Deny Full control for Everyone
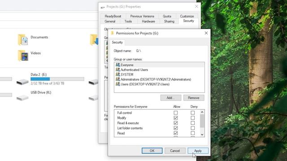287x161 pixels. coord(192,113)
